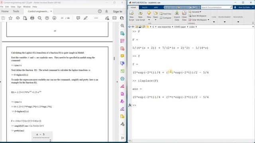Click Save Workspace in MATLAB

198,16
